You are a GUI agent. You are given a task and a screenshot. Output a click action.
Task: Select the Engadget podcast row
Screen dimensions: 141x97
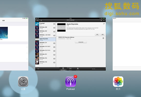(46, 24)
